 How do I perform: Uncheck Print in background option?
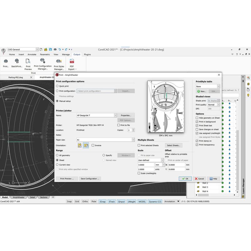coord(197,122)
